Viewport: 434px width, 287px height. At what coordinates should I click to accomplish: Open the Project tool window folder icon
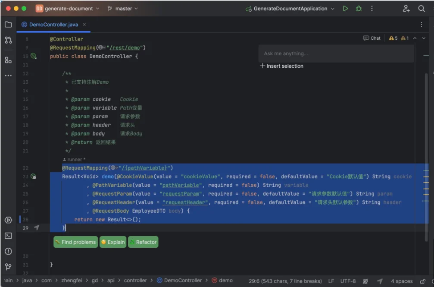click(x=8, y=25)
